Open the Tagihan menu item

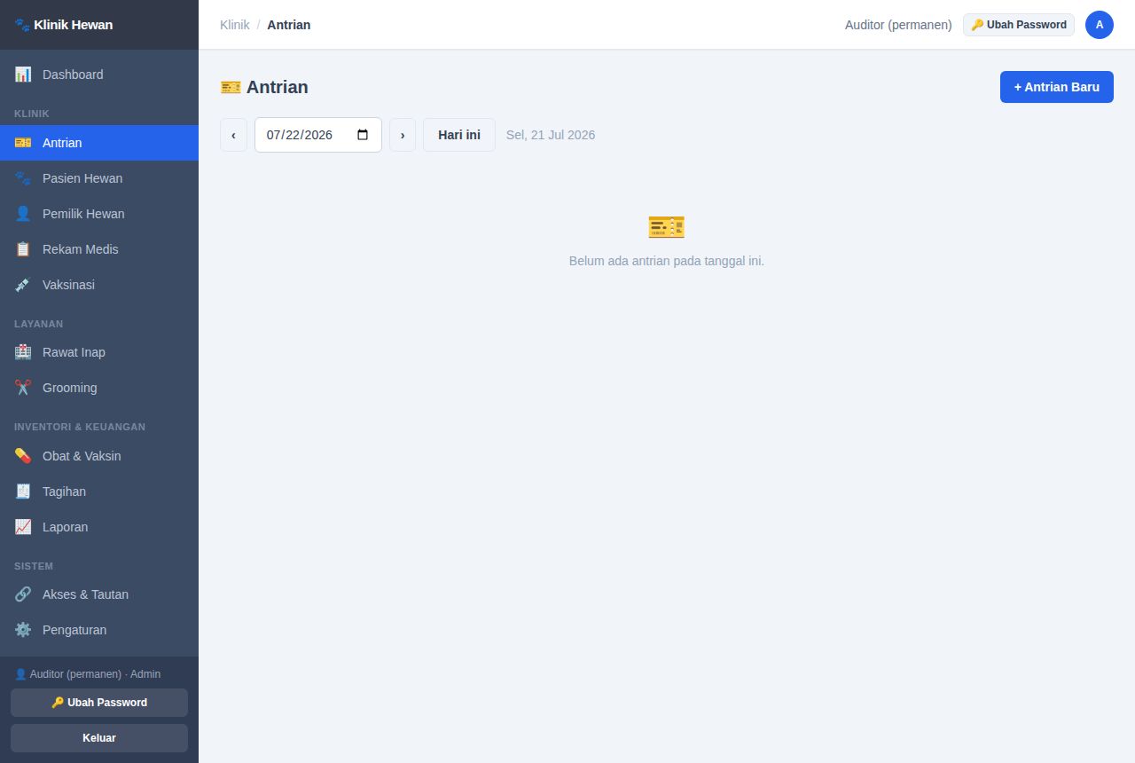(x=99, y=492)
